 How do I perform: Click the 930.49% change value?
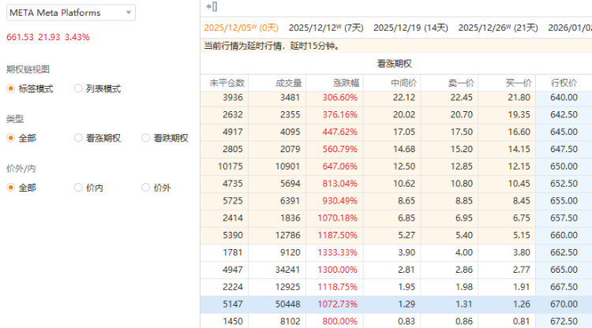point(339,201)
